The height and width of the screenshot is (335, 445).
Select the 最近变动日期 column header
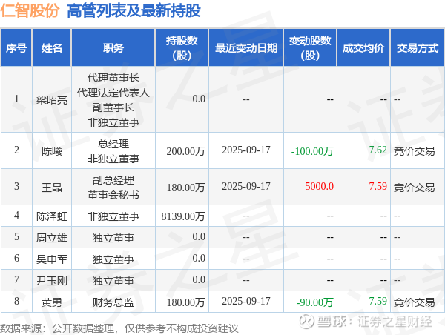[x=246, y=48]
